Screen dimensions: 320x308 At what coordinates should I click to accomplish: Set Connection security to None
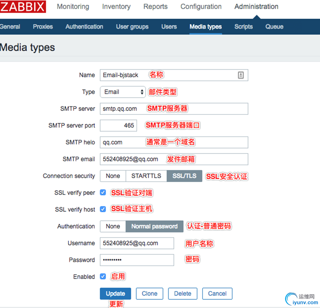(113, 176)
